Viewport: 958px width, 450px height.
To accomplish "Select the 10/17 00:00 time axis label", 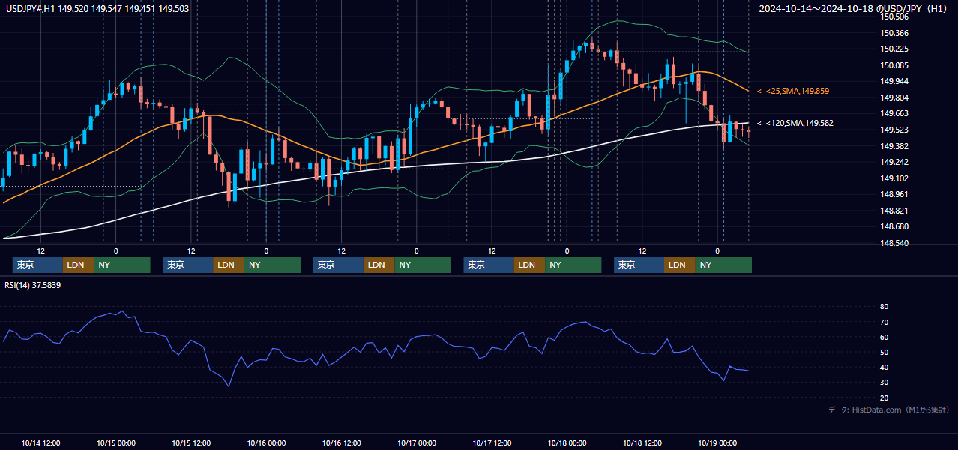I will (417, 442).
